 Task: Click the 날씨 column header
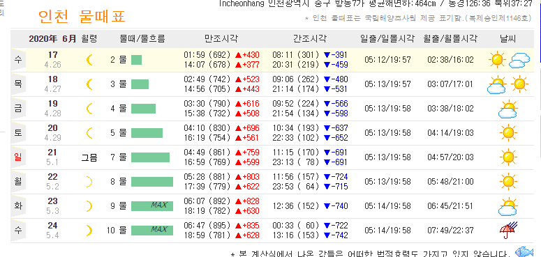click(x=508, y=38)
